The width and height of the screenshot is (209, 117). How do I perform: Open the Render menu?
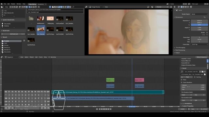coord(13,4)
